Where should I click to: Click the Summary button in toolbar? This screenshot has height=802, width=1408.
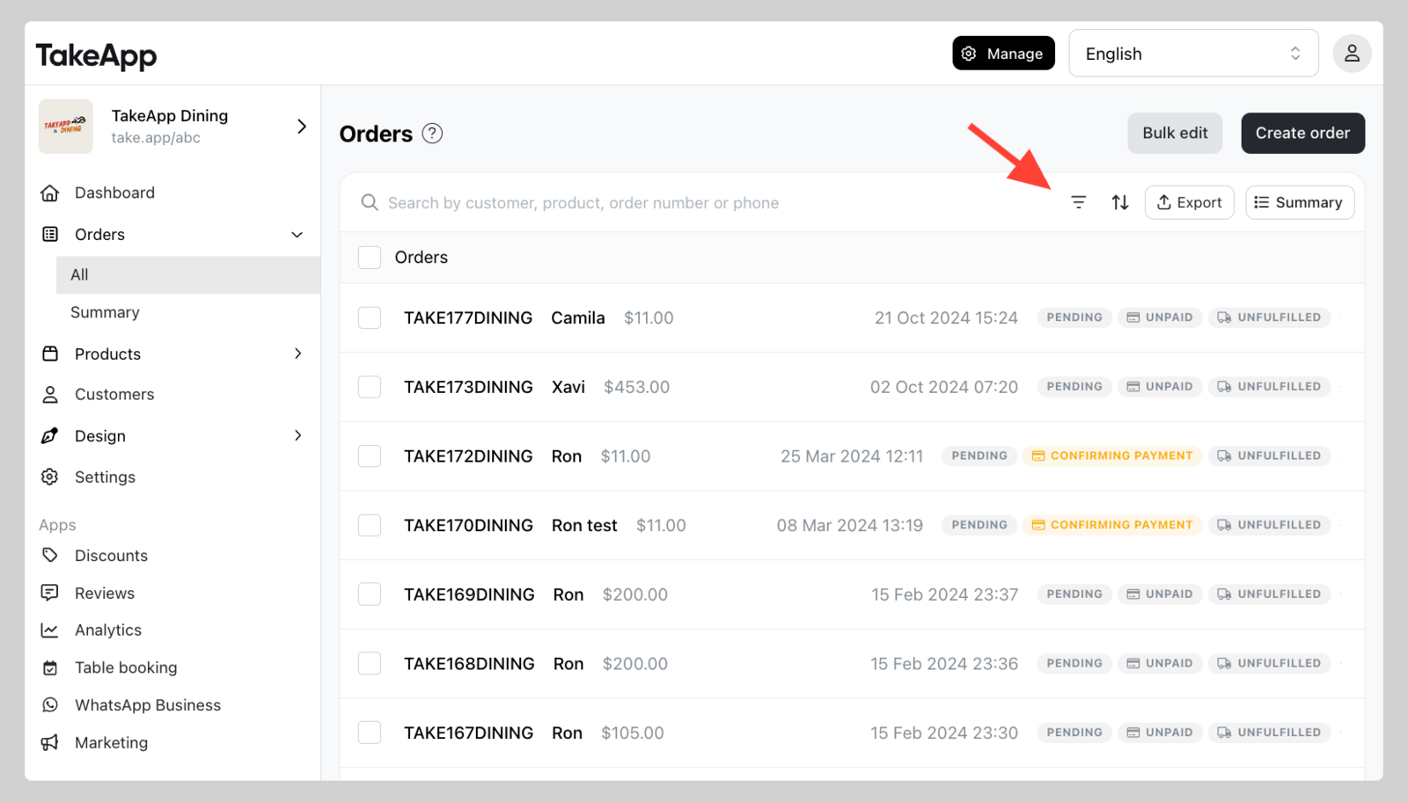click(x=1299, y=202)
